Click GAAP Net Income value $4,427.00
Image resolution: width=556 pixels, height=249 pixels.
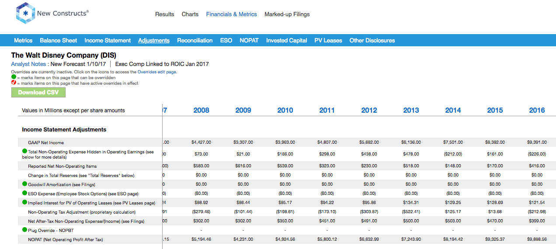(201, 142)
